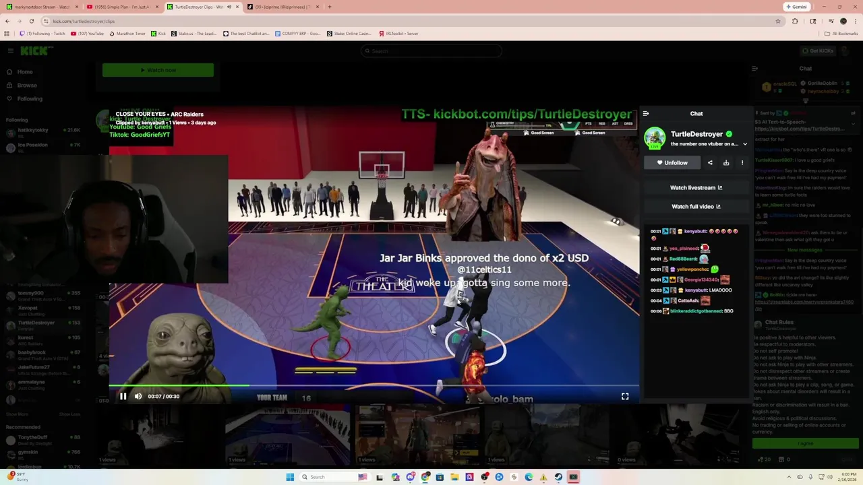This screenshot has width=863, height=485.
Task: Open the All Bookmarks folder
Action: [x=841, y=33]
